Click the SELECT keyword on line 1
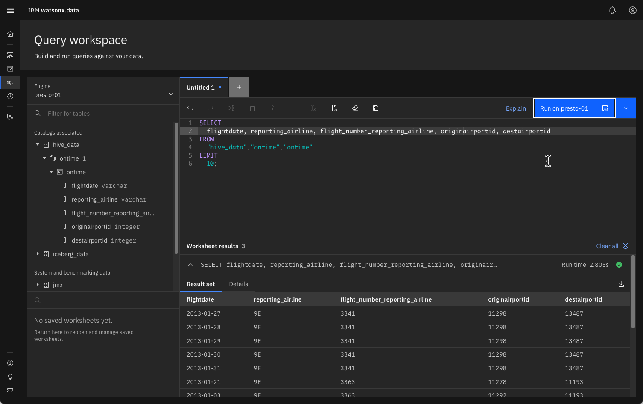643x404 pixels. click(210, 123)
